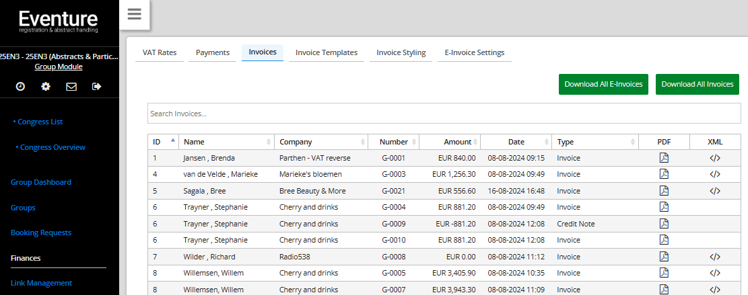
Task: Open XML for Wilder, Richard invoice
Action: [x=715, y=256]
